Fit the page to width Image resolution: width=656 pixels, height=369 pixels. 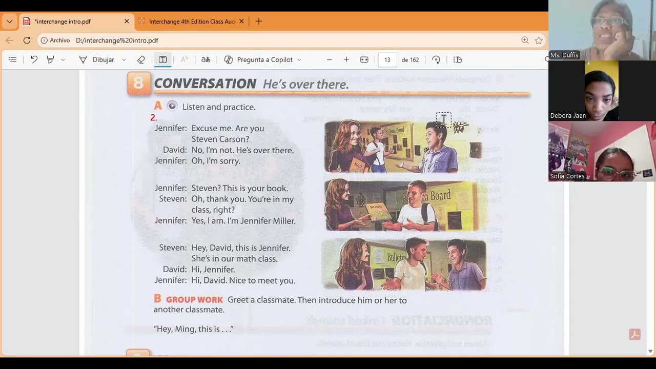364,59
